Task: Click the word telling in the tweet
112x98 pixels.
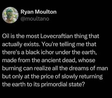Action: 67,44
